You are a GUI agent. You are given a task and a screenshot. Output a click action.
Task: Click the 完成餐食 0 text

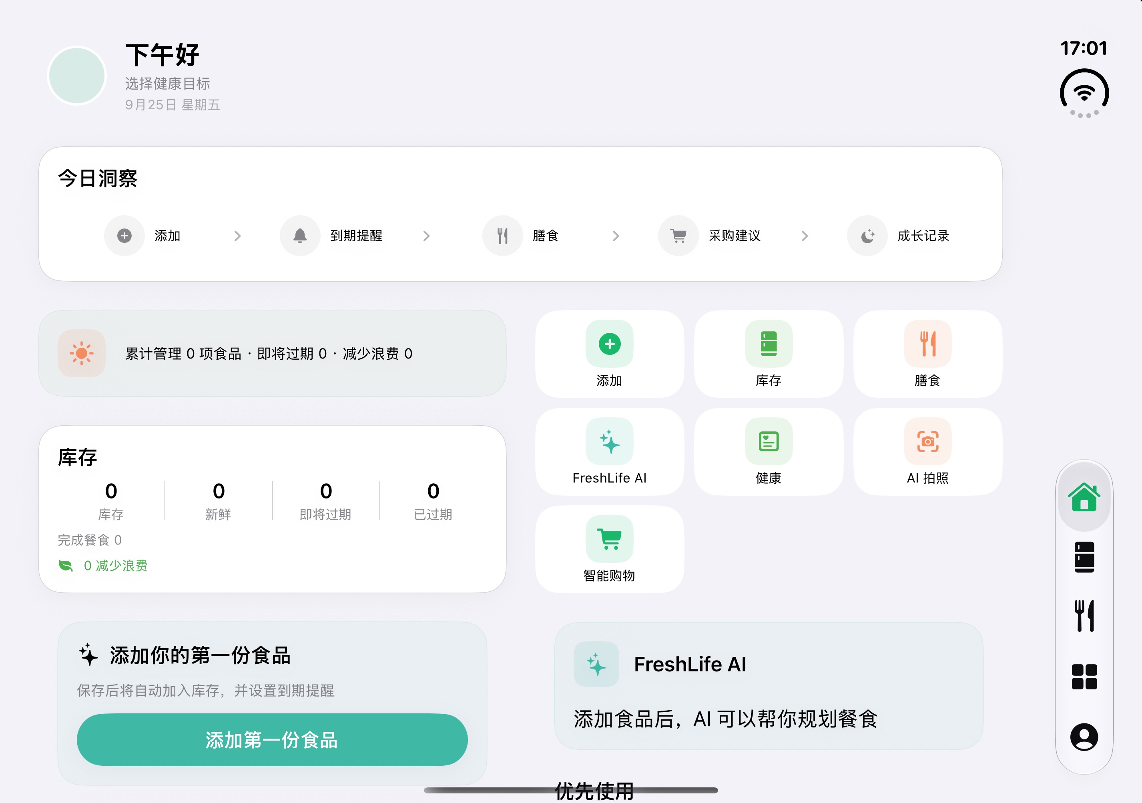pyautogui.click(x=90, y=540)
